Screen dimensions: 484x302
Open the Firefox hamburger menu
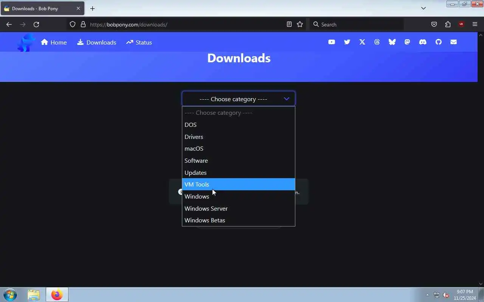tap(475, 25)
